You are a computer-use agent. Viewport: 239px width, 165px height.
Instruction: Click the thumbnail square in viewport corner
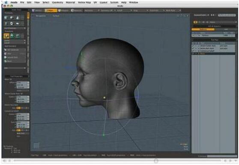click(x=36, y=145)
